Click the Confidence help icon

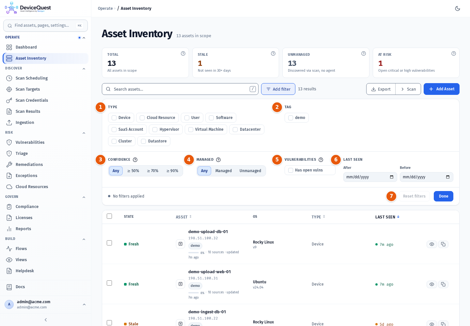135,160
